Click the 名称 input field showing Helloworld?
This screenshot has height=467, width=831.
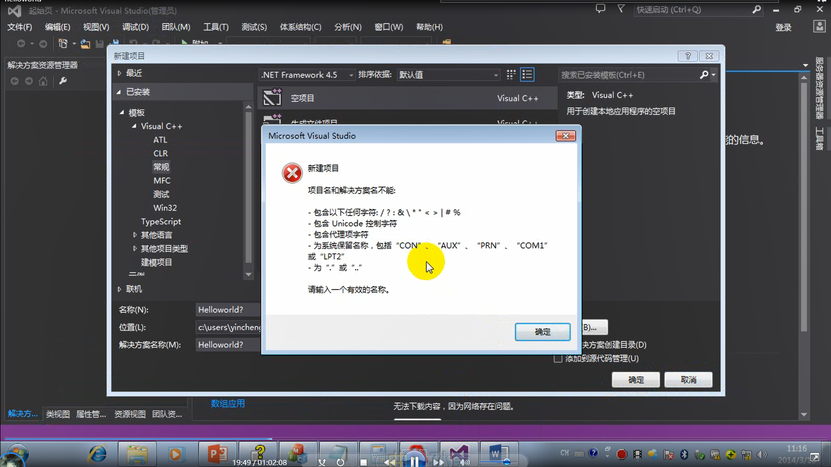[227, 309]
